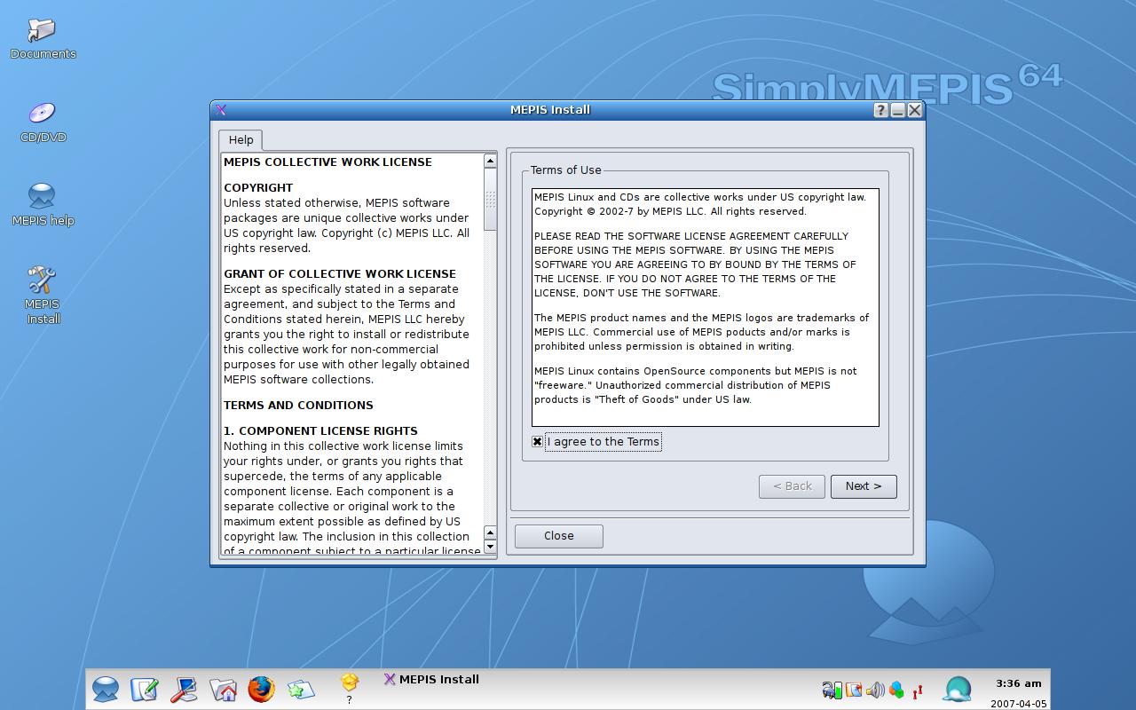The height and width of the screenshot is (710, 1136).
Task: Launch the text editor notepad icon in taskbar
Action: pyautogui.click(x=145, y=689)
